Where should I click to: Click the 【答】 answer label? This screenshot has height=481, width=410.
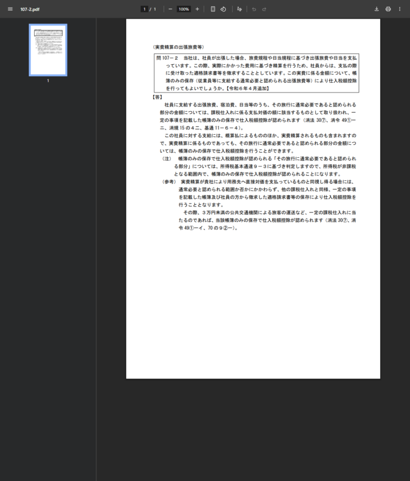[x=157, y=97]
